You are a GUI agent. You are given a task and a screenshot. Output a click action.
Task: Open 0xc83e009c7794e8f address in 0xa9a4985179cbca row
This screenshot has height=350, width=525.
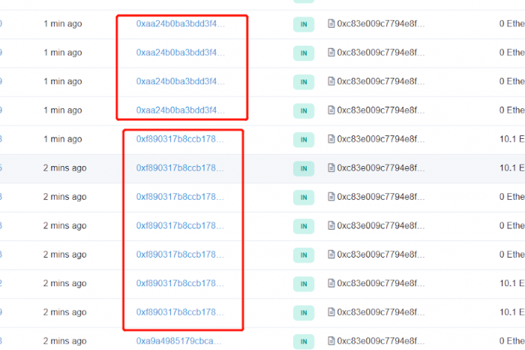click(381, 341)
